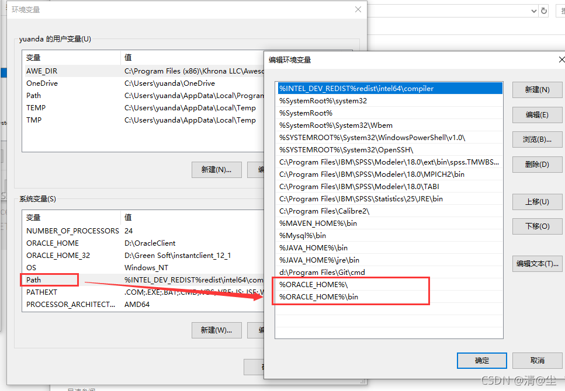Viewport: 565px width, 391px height.
Task: Select the System32\OpenSSH\ path entry
Action: click(390, 150)
